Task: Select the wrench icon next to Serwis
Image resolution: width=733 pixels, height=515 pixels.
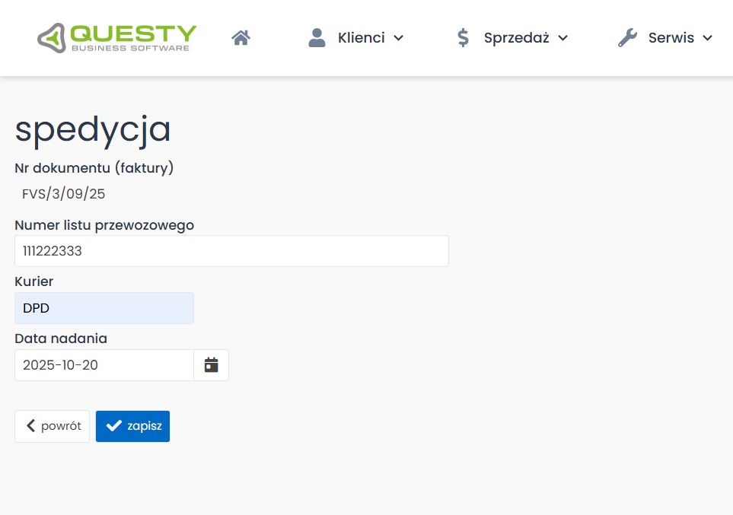Action: pyautogui.click(x=626, y=36)
